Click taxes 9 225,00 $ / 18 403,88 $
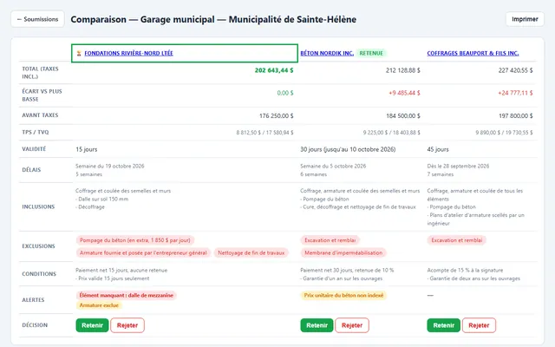 (x=391, y=133)
